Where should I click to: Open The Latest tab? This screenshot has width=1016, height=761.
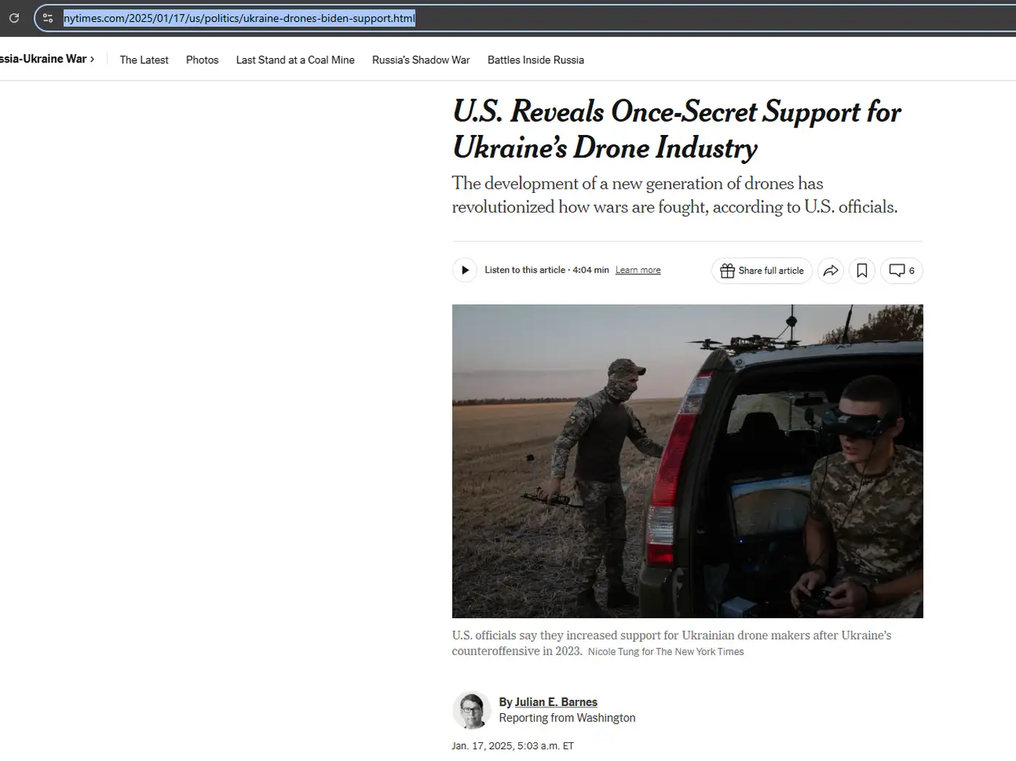pyautogui.click(x=144, y=60)
